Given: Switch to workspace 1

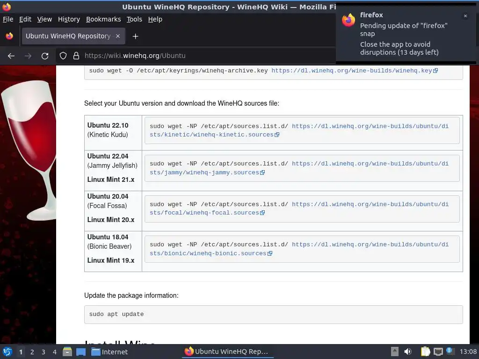Looking at the screenshot, I should (21, 352).
